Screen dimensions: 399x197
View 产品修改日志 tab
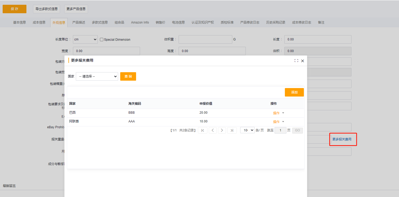250,22
